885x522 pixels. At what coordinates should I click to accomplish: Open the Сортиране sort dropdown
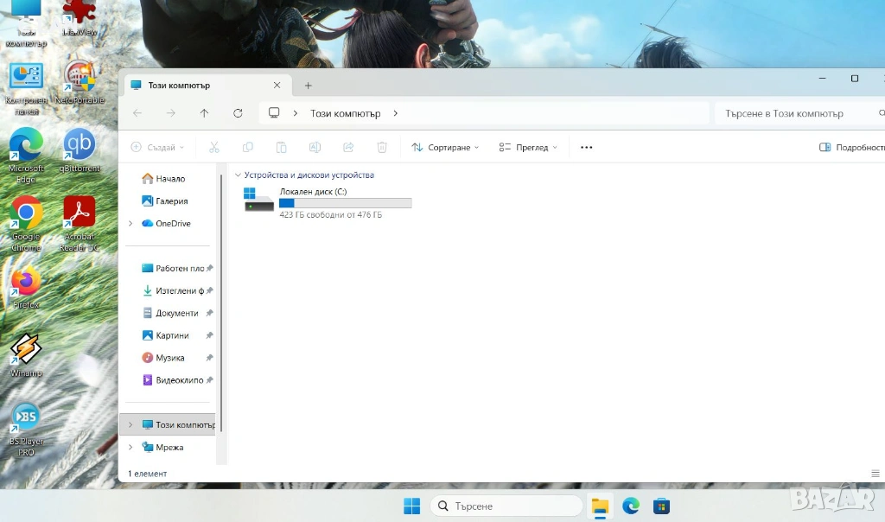[x=445, y=148]
